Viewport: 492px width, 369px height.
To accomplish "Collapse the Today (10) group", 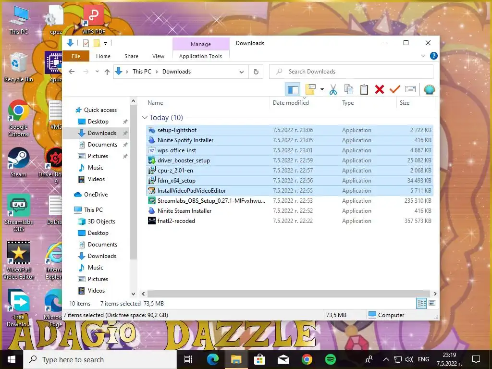I will [x=145, y=117].
